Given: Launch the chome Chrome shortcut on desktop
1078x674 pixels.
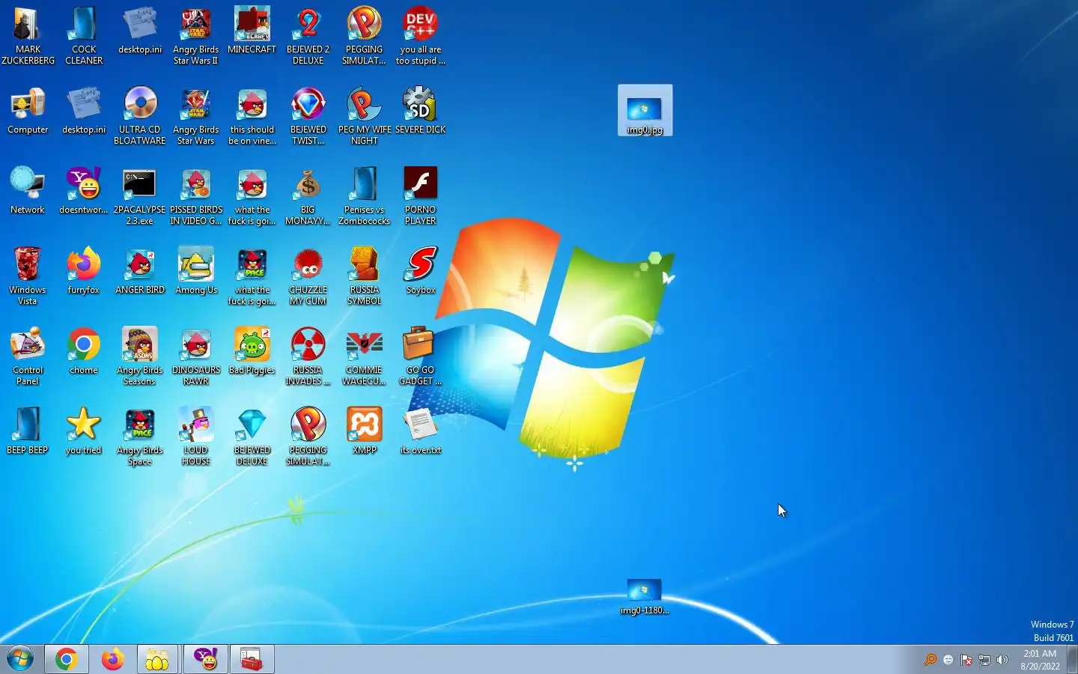Looking at the screenshot, I should (x=84, y=351).
